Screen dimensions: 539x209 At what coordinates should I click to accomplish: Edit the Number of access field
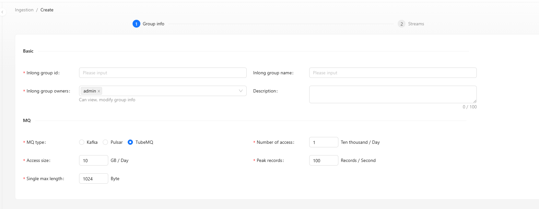point(323,142)
